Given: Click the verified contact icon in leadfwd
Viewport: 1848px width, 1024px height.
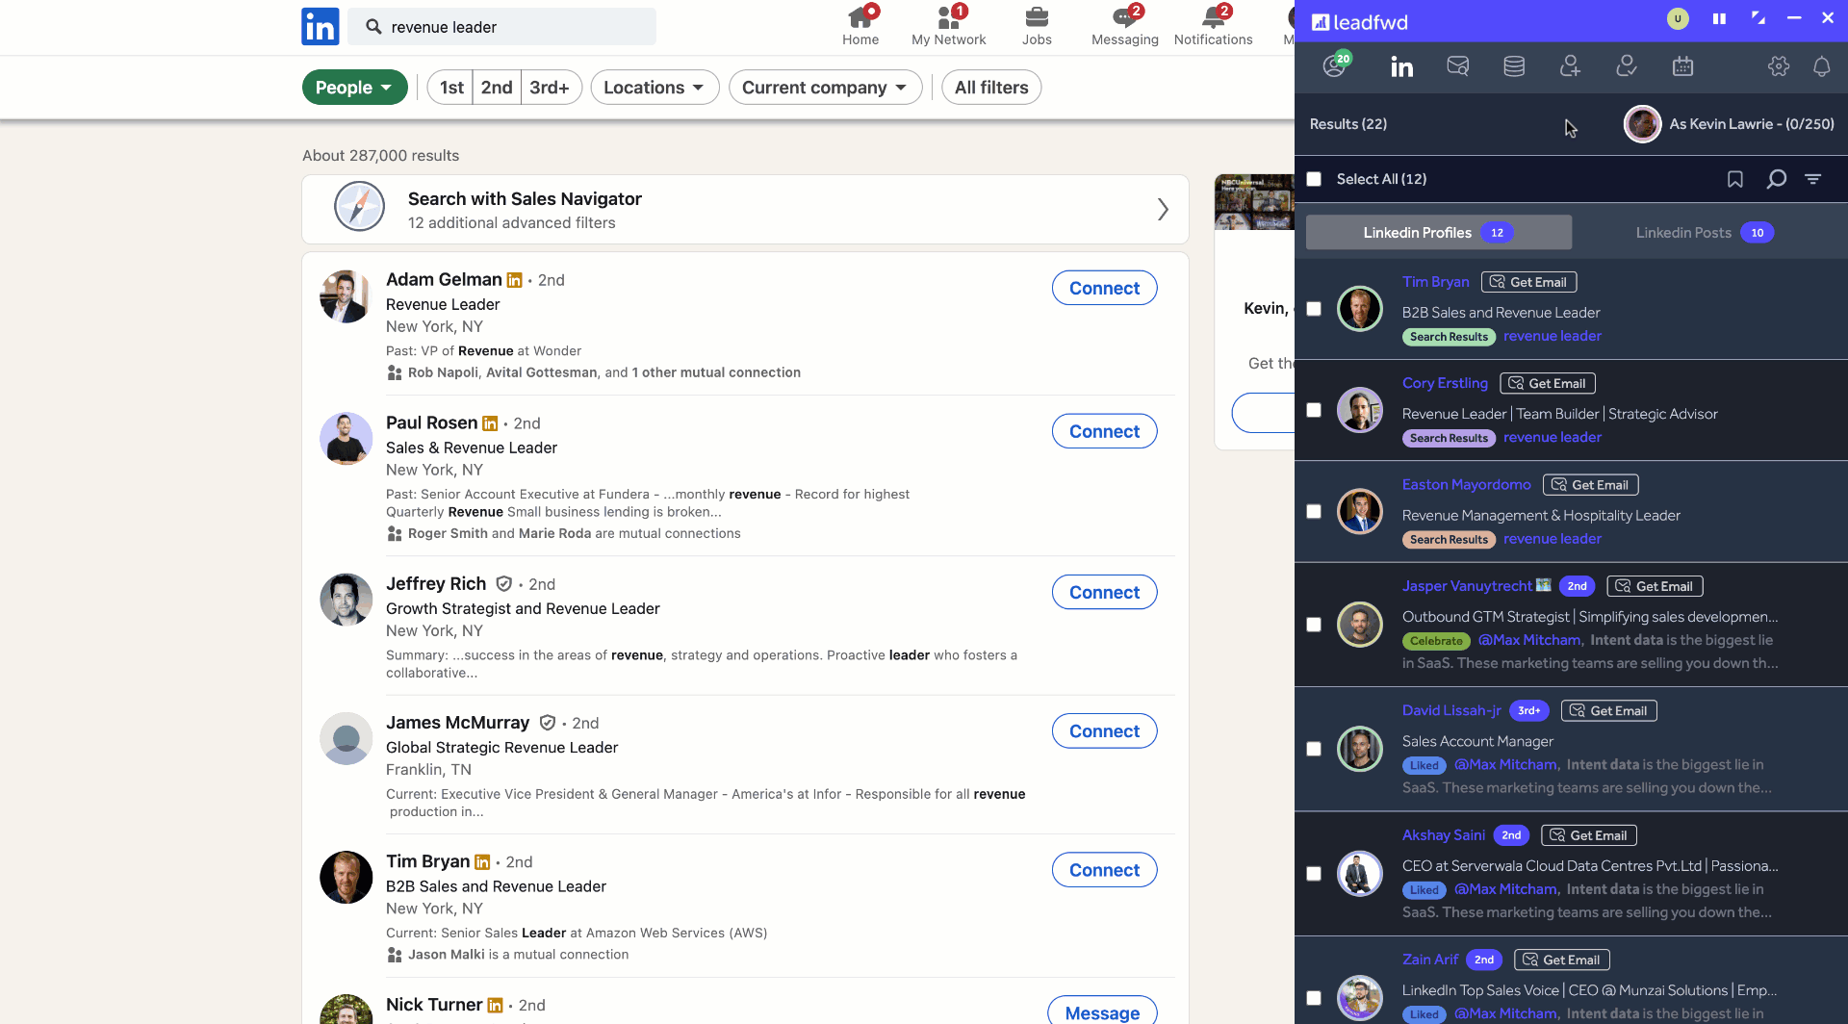Looking at the screenshot, I should (1626, 66).
